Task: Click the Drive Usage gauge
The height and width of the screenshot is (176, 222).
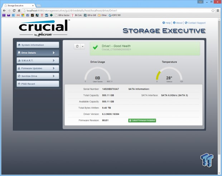Action: (97, 74)
